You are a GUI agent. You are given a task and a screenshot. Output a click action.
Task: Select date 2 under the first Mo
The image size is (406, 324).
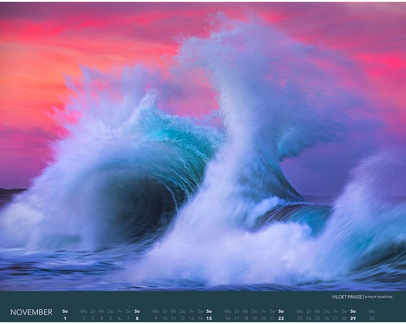click(83, 318)
